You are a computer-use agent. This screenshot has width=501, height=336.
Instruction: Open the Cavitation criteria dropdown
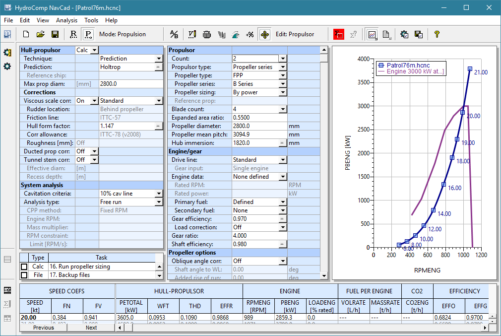(159, 194)
